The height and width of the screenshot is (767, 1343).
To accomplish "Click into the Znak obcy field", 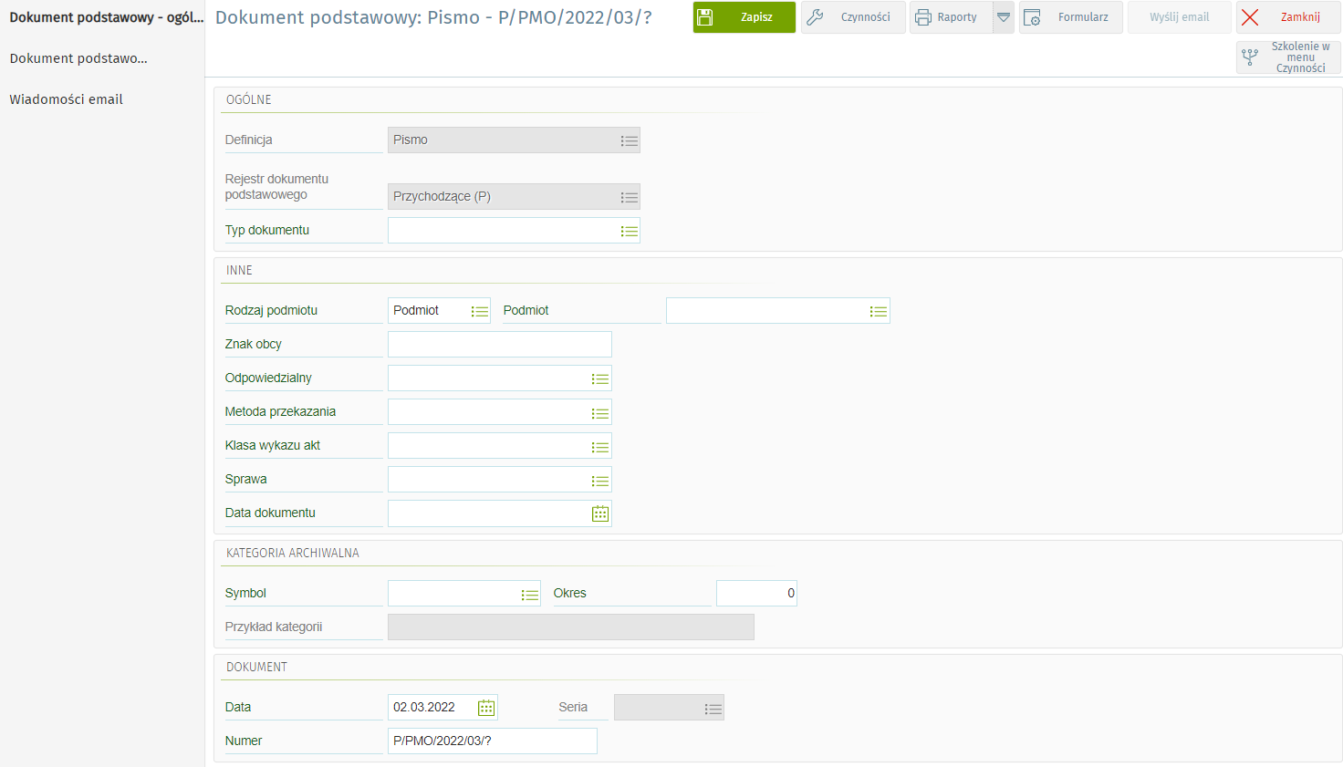I will point(499,345).
